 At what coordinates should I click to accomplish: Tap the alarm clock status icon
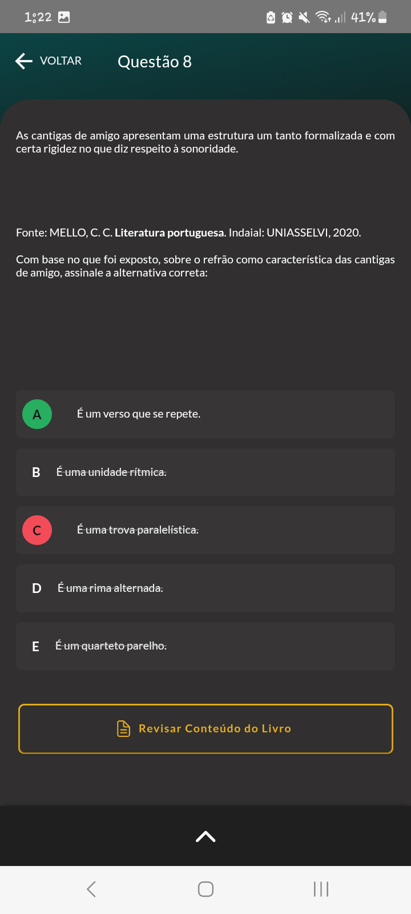pyautogui.click(x=287, y=18)
